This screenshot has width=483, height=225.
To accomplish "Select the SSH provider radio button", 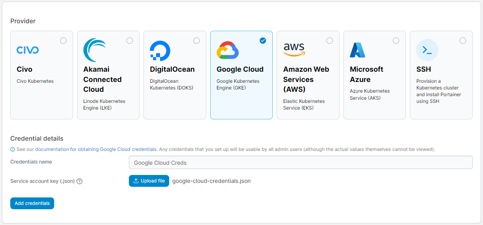I will (463, 41).
